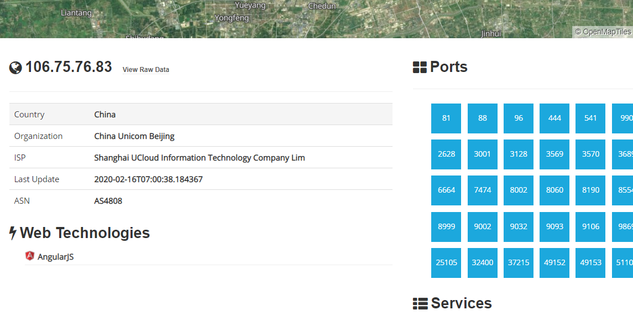Screen dimensions: 633x315
Task: Open port 9093 tile
Action: coord(554,227)
